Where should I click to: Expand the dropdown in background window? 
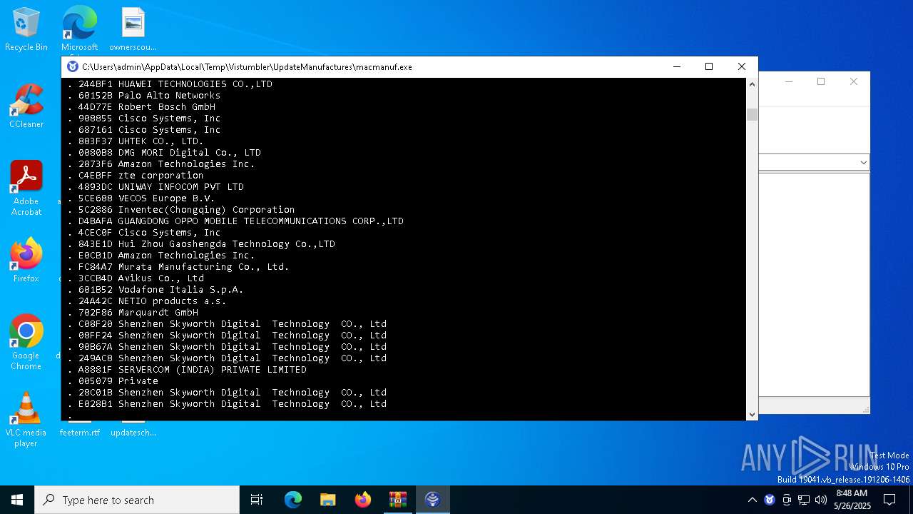863,163
